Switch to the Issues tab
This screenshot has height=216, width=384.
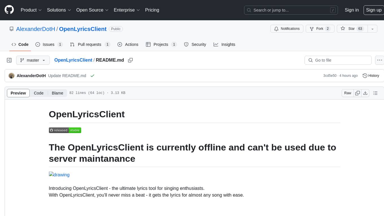[x=49, y=44]
